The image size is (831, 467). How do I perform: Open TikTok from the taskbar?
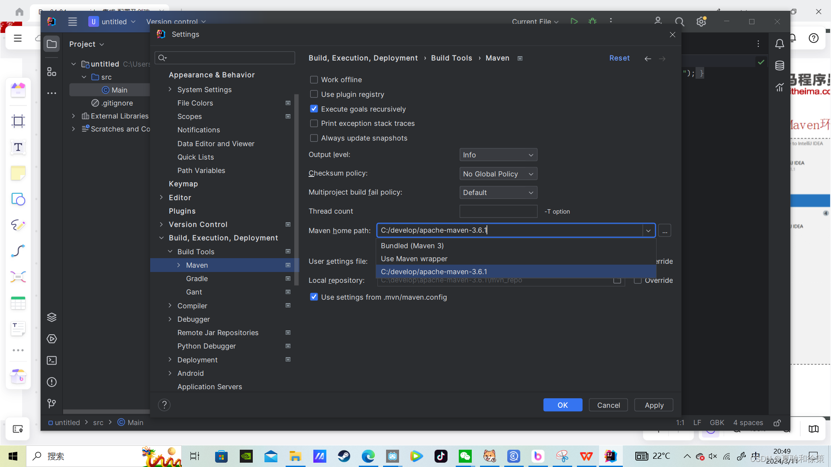(441, 456)
